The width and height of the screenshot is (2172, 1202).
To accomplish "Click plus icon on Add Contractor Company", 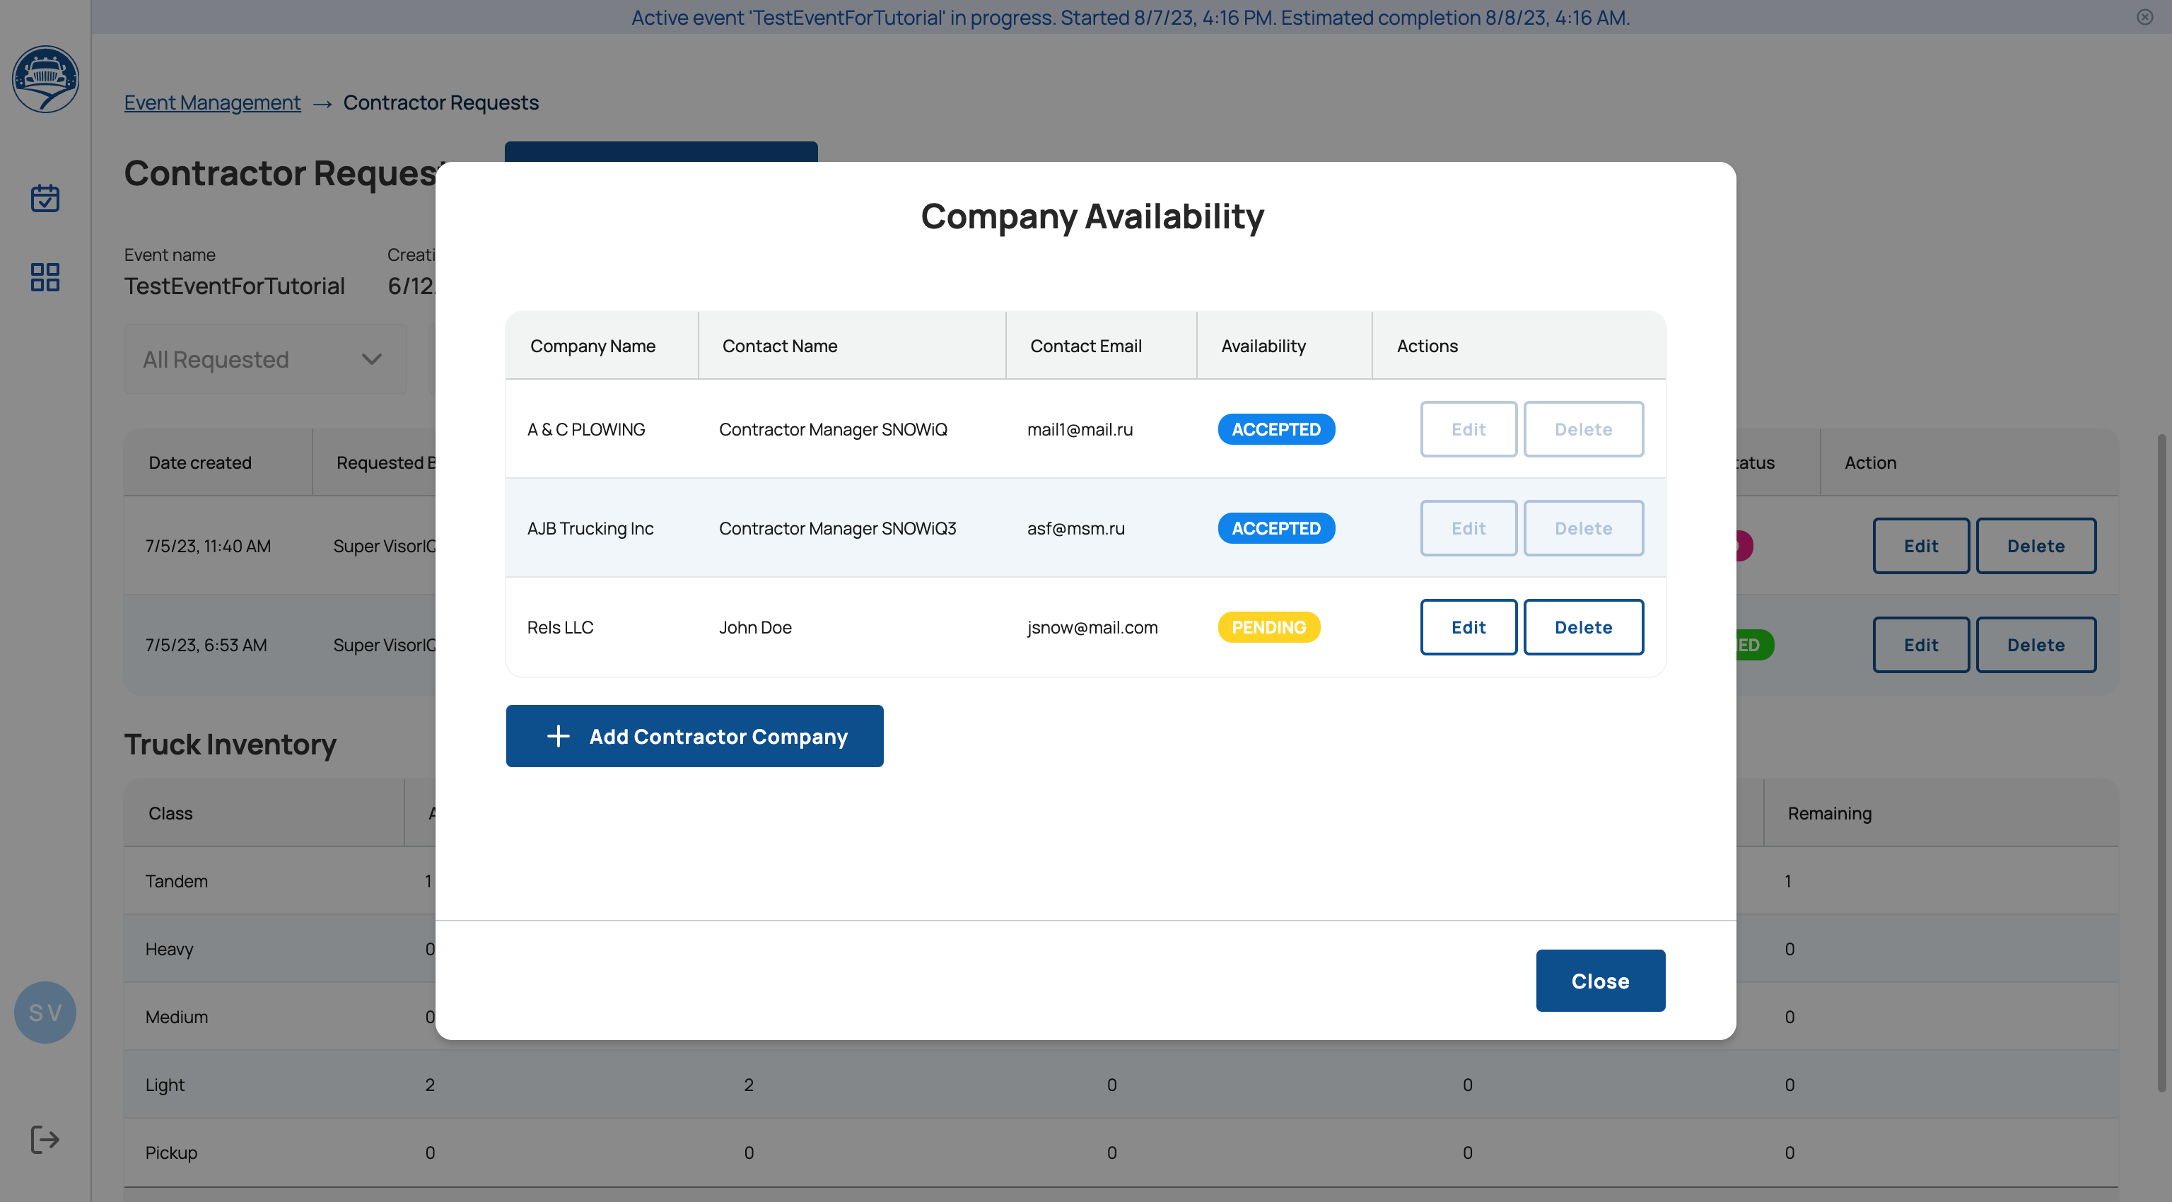I will tap(558, 736).
